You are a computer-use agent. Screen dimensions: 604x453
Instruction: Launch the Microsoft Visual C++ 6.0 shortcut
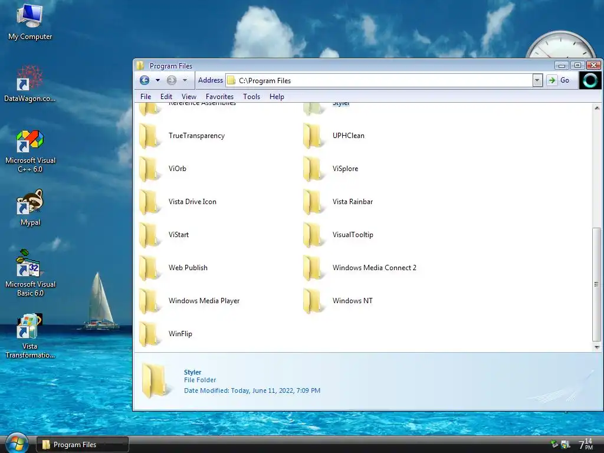30,151
